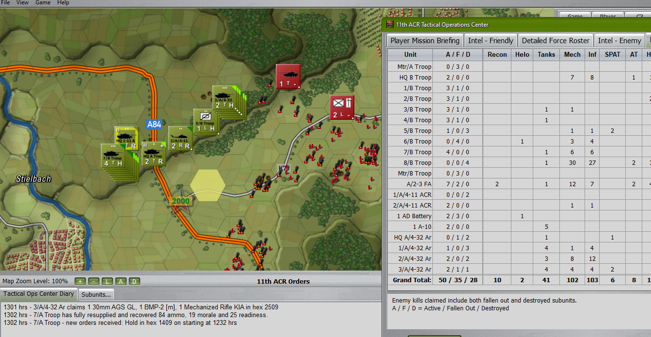Click the highlighted yellow hex on map
This screenshot has width=651, height=337.
pos(207,185)
